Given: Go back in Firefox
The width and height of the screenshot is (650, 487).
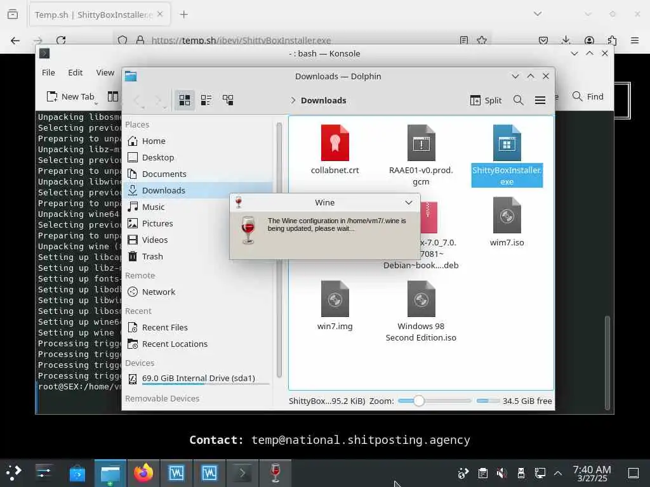Looking at the screenshot, I should [x=15, y=41].
